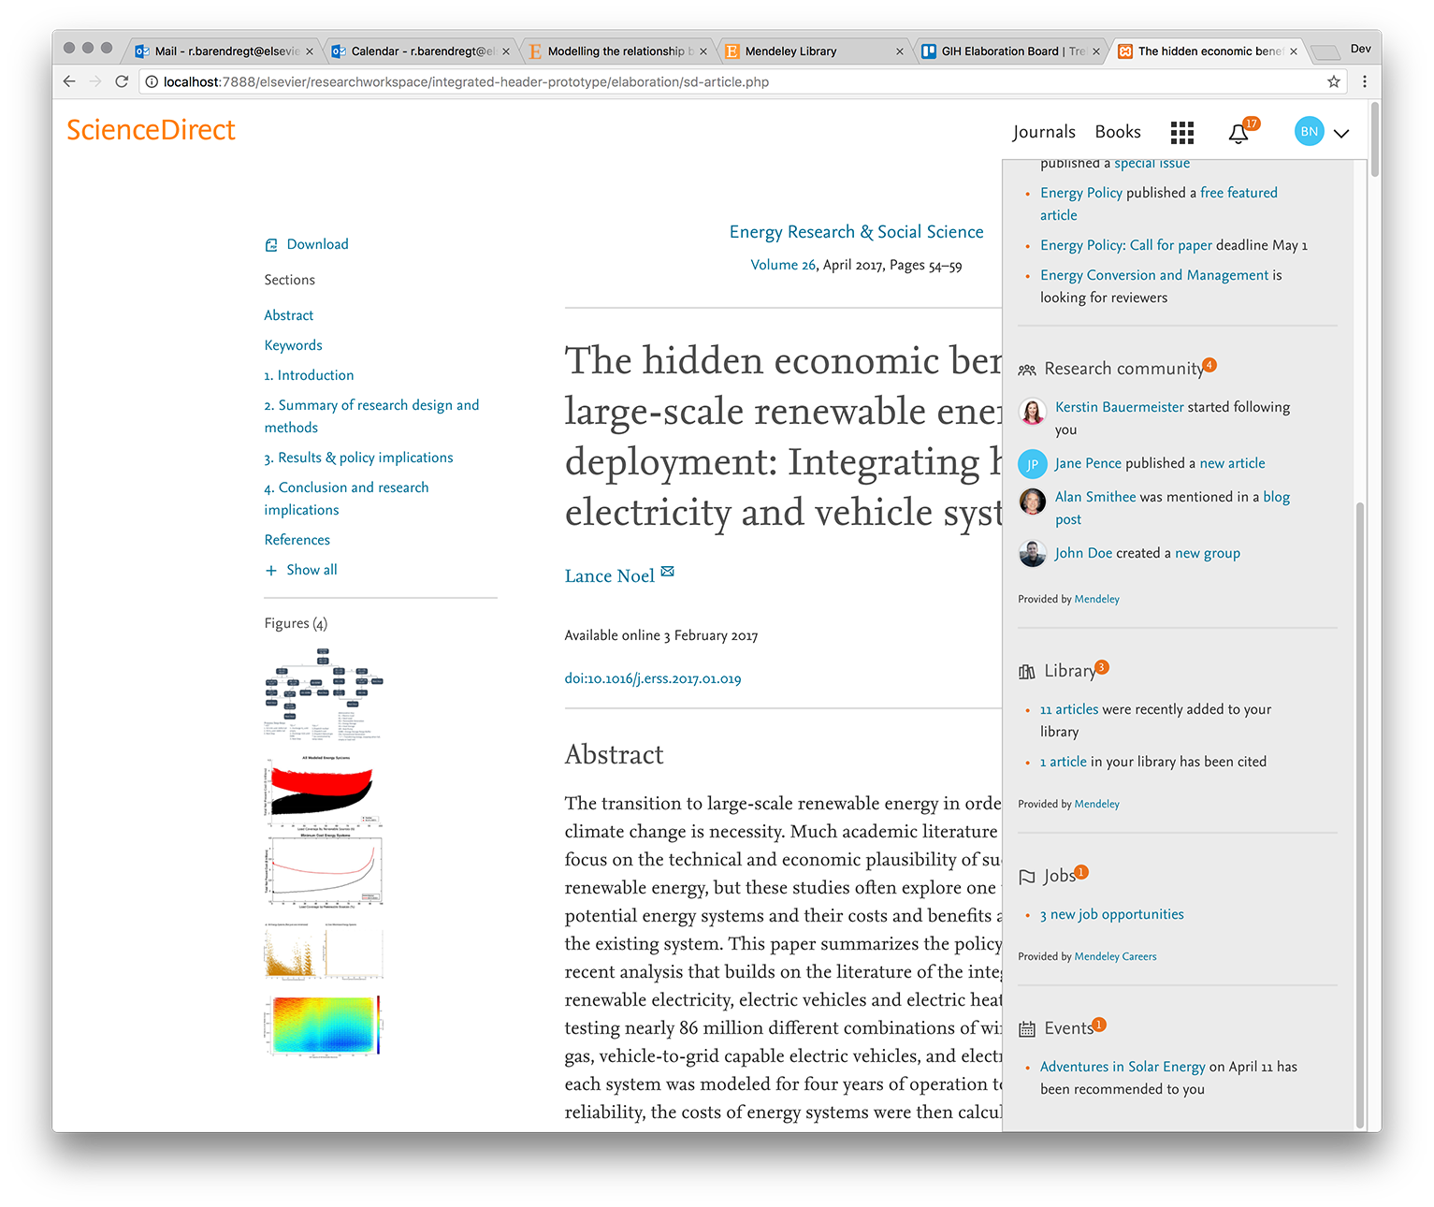
Task: Open the DOI link
Action: [x=653, y=678]
